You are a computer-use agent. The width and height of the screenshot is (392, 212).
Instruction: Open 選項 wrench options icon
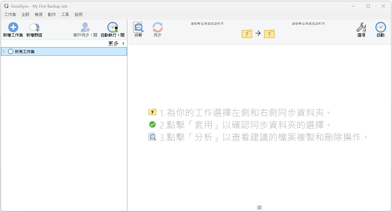point(361,27)
